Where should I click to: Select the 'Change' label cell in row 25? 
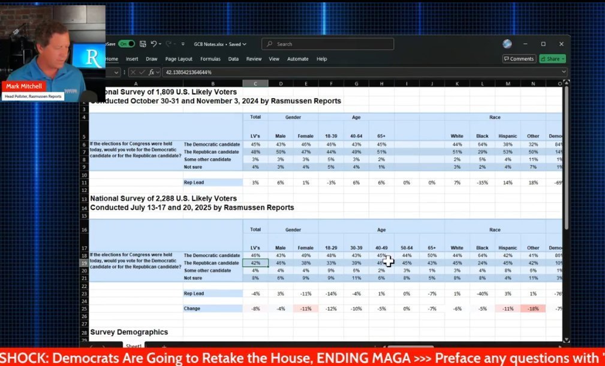213,308
